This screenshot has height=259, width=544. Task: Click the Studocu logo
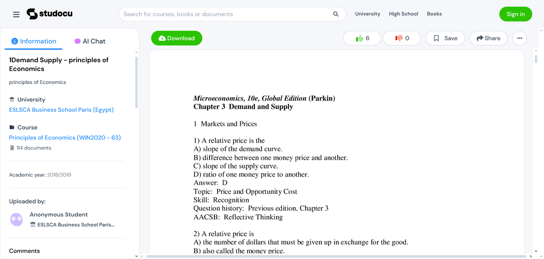tap(50, 14)
